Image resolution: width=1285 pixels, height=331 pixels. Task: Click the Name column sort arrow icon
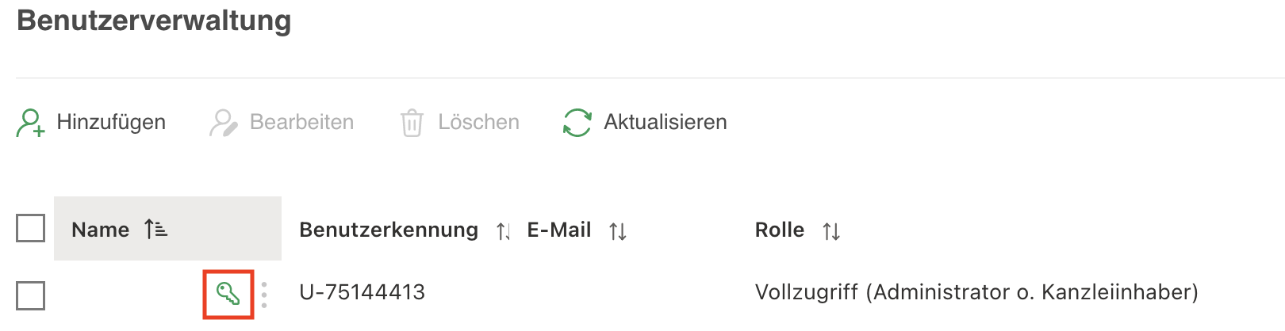155,230
